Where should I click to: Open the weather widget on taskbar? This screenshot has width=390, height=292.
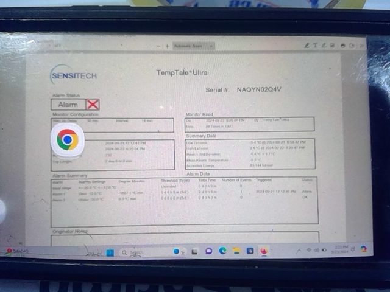18,251
